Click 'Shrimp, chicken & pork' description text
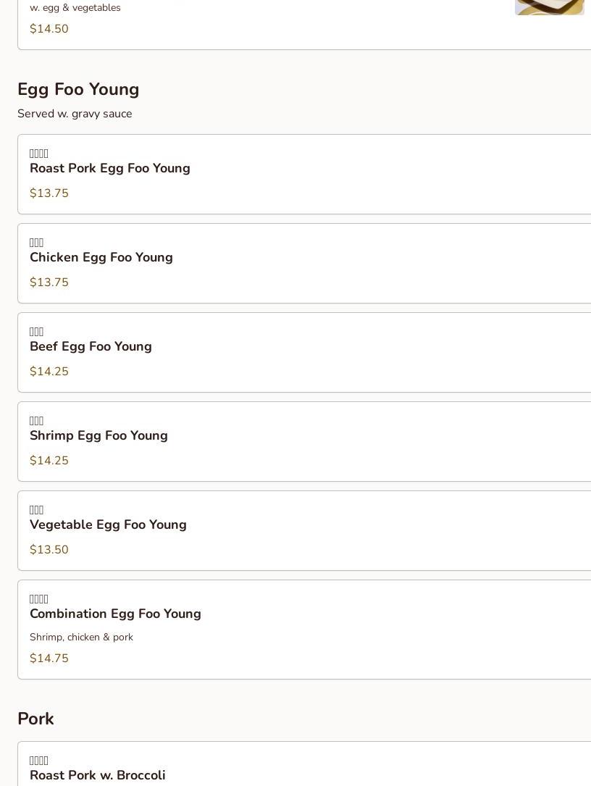The width and height of the screenshot is (591, 786). (x=81, y=637)
